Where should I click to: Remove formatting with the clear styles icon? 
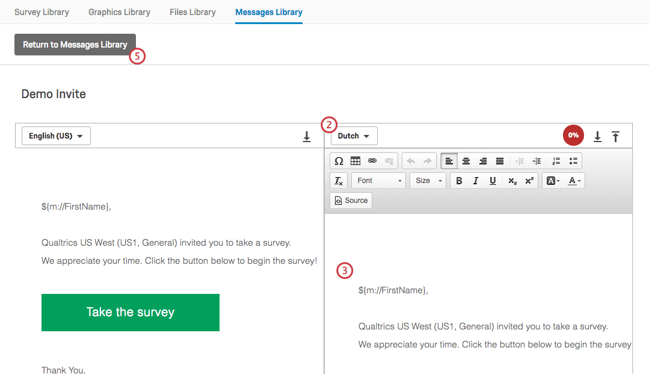[x=338, y=180]
